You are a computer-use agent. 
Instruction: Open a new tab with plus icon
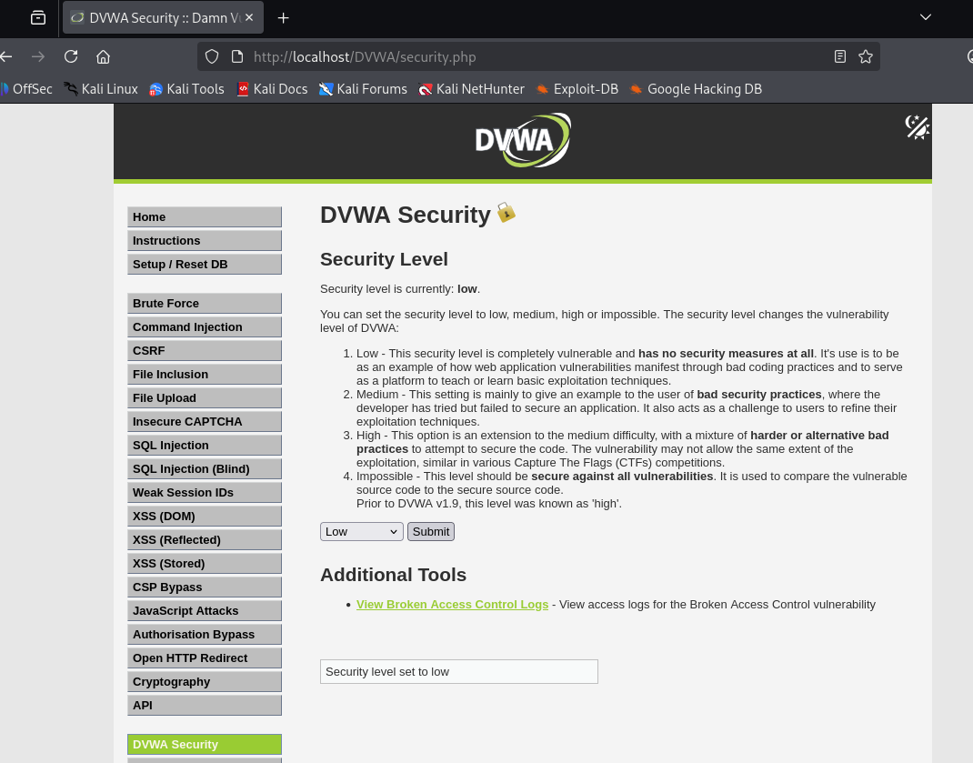tap(283, 18)
